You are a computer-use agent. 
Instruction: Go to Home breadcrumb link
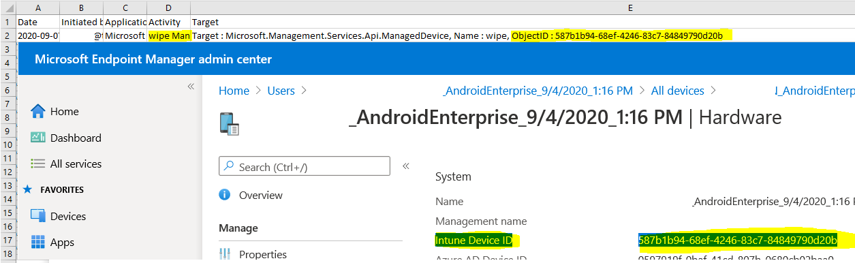pos(234,91)
